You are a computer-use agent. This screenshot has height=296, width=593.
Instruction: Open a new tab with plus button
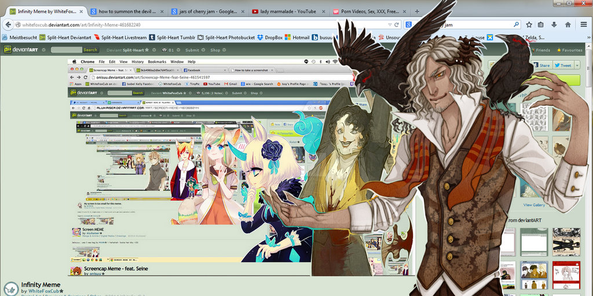tap(417, 12)
